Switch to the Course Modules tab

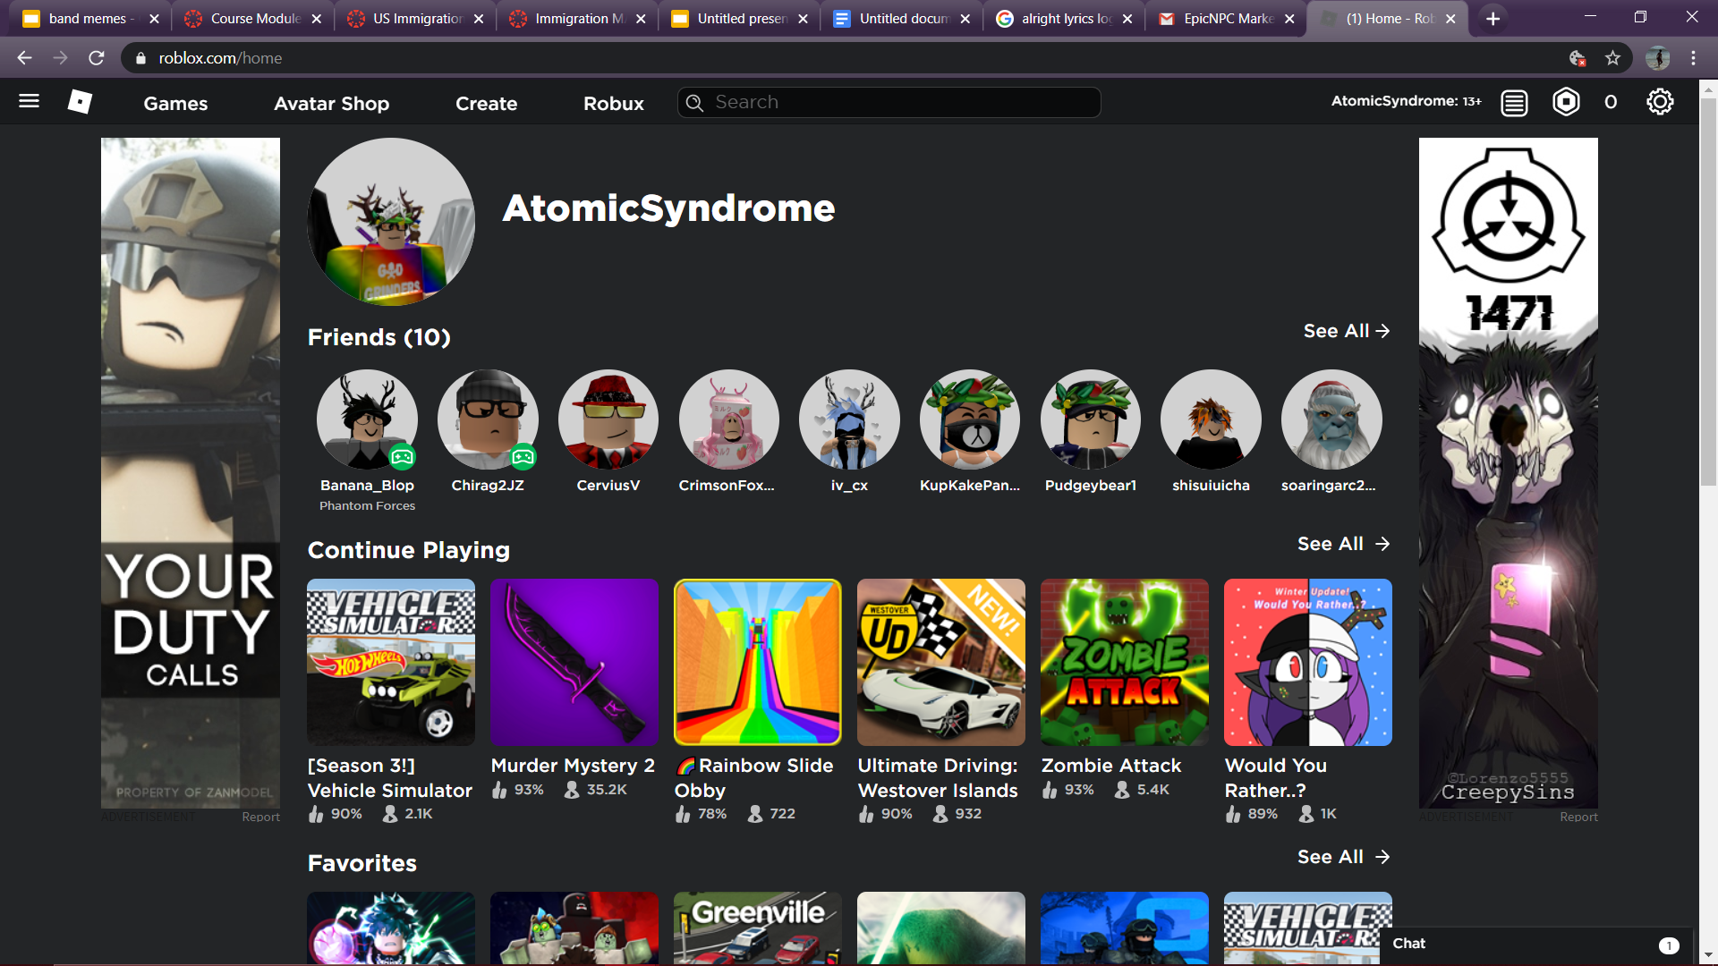(x=251, y=19)
